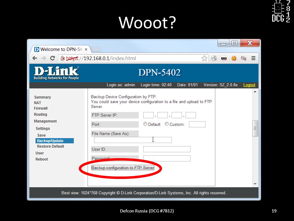Open User in the sidebar
This screenshot has width=294, height=221.
[x=40, y=153]
